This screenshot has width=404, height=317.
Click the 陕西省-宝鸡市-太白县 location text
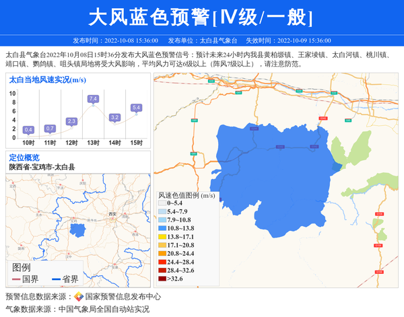pos(41,166)
